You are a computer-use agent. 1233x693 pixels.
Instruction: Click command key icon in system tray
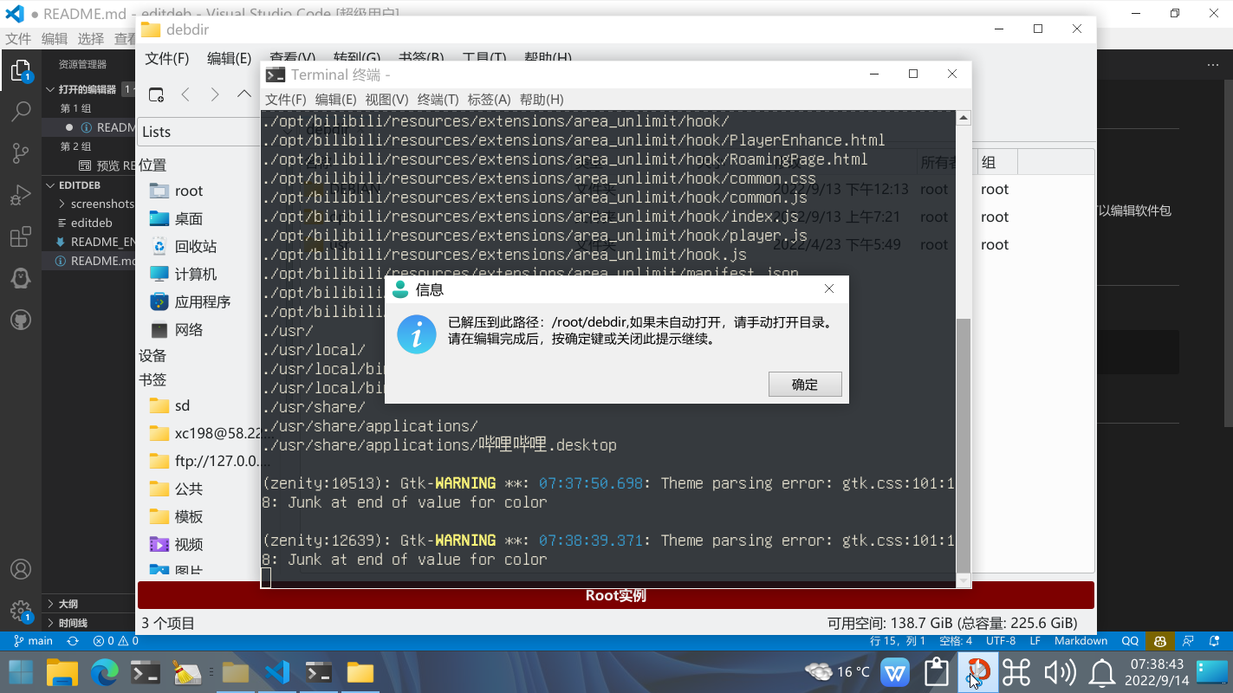click(1018, 671)
